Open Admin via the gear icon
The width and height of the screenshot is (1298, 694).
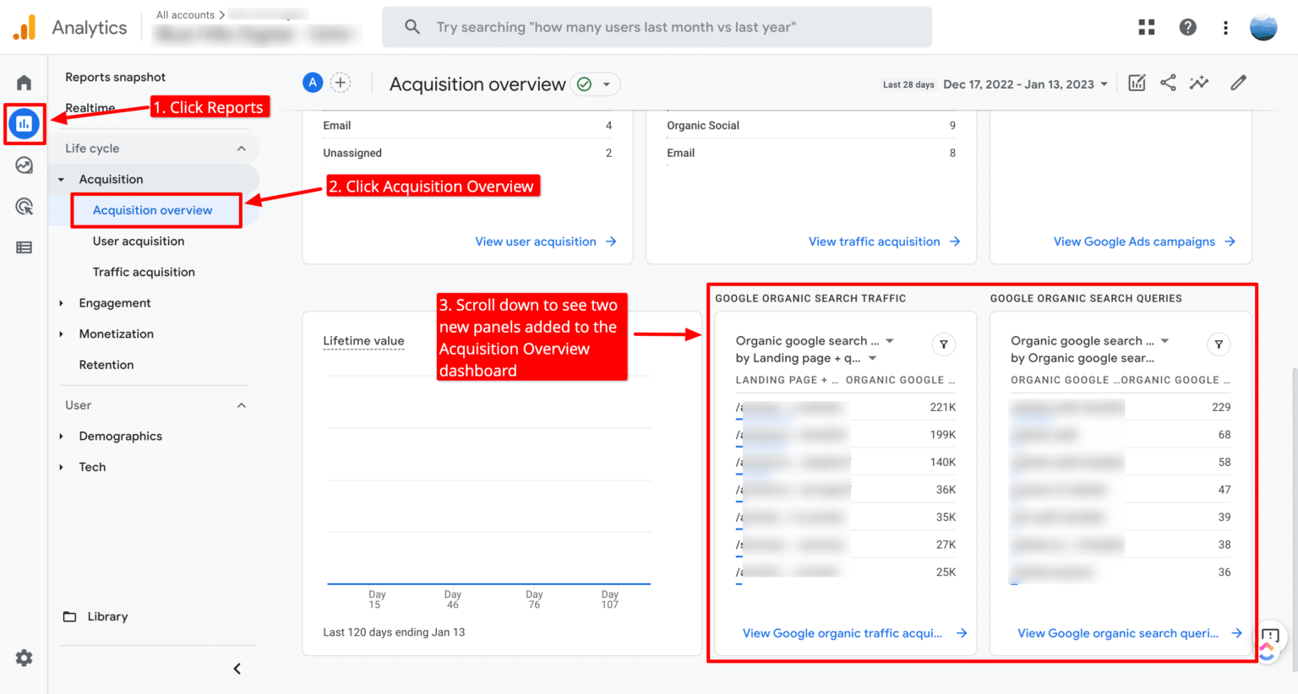24,658
